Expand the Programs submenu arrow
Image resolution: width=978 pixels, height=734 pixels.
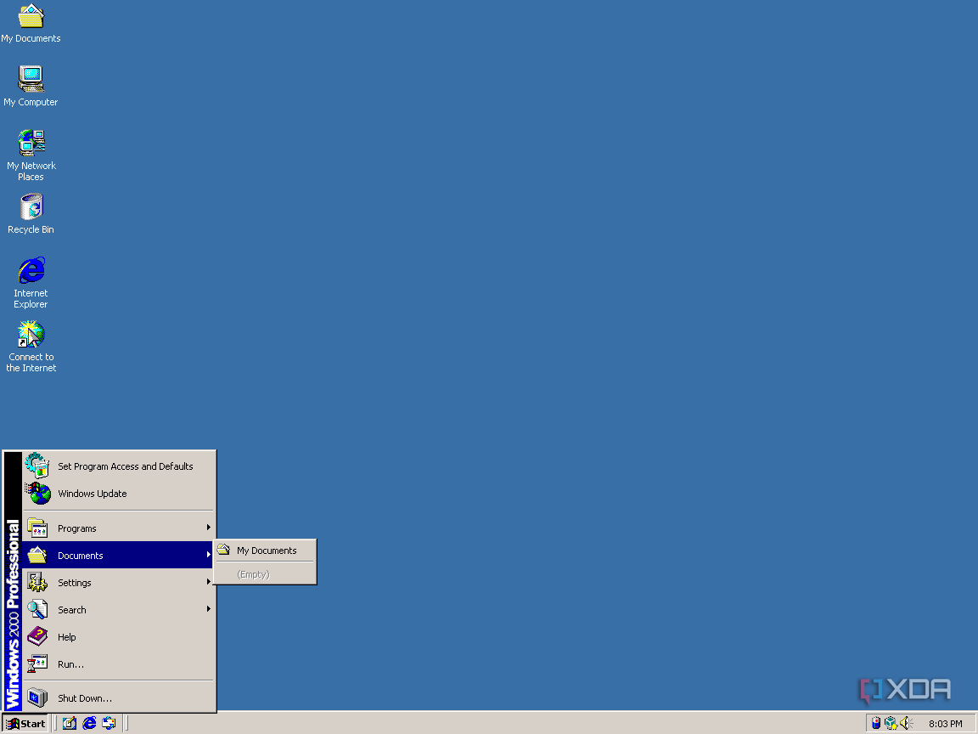208,528
